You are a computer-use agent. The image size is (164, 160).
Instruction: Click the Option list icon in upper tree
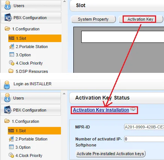tap(12, 55)
